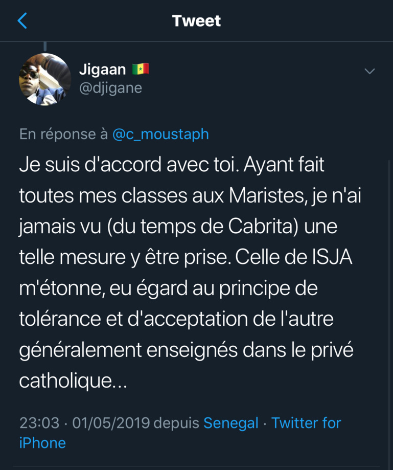Click the Tweet header title
393x470 pixels.
click(196, 21)
